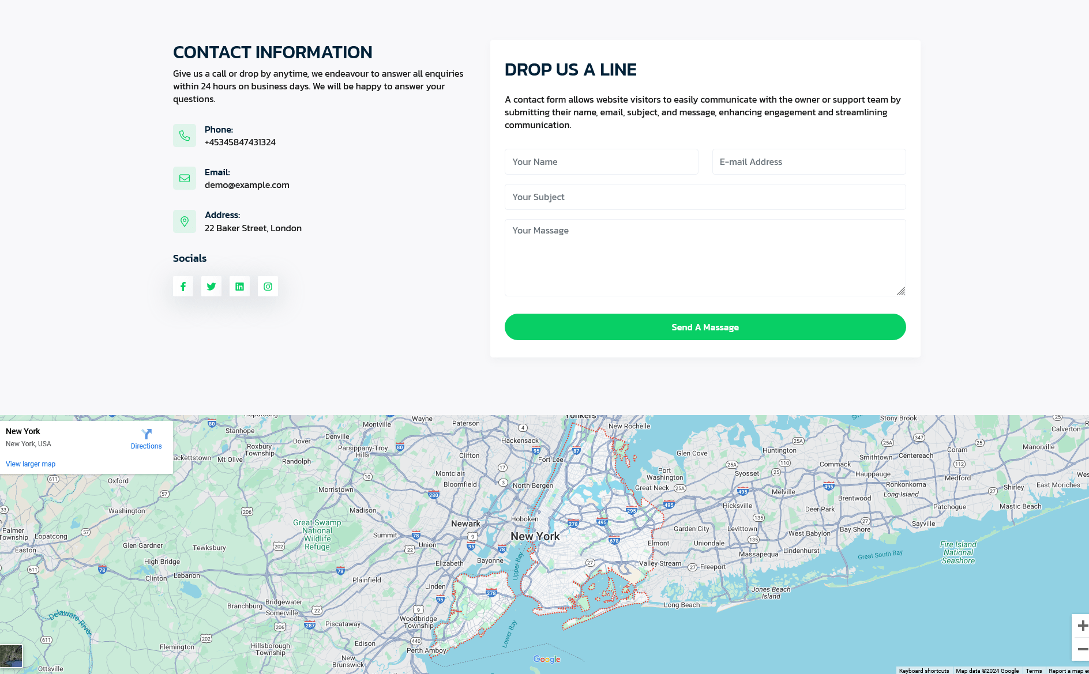Click the Perth Amboy map label
The image size is (1089, 674).
tap(426, 650)
